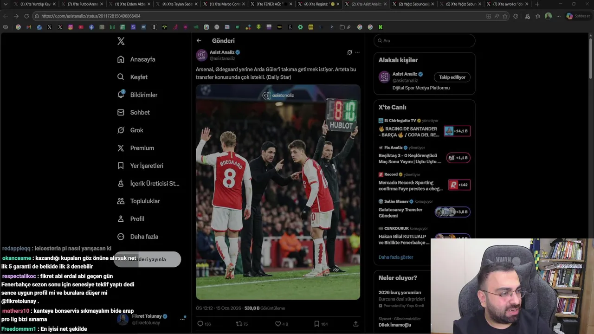Click the browser back button
The height and width of the screenshot is (334, 594).
pyautogui.click(x=6, y=16)
